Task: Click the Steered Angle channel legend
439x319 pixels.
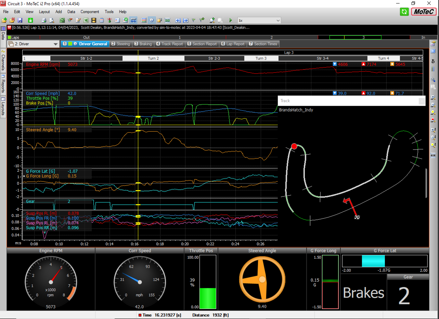Action: click(x=43, y=130)
